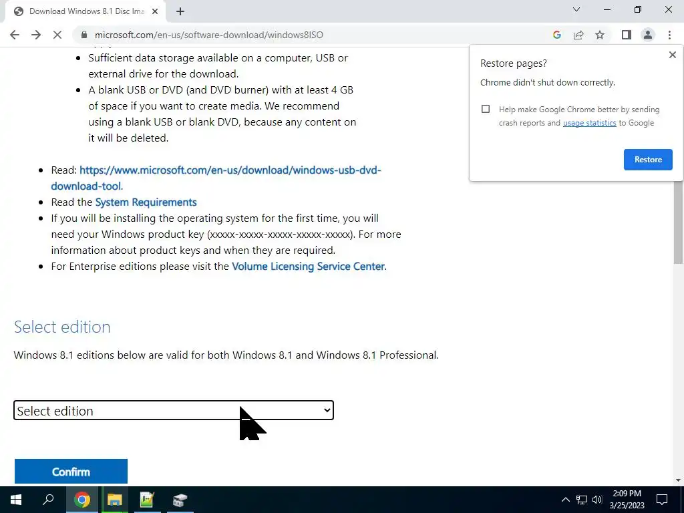The image size is (684, 513).
Task: Click the page's vertical scrollbar thumb
Action: click(678, 222)
